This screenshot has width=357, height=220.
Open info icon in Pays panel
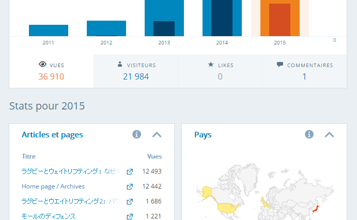click(309, 134)
